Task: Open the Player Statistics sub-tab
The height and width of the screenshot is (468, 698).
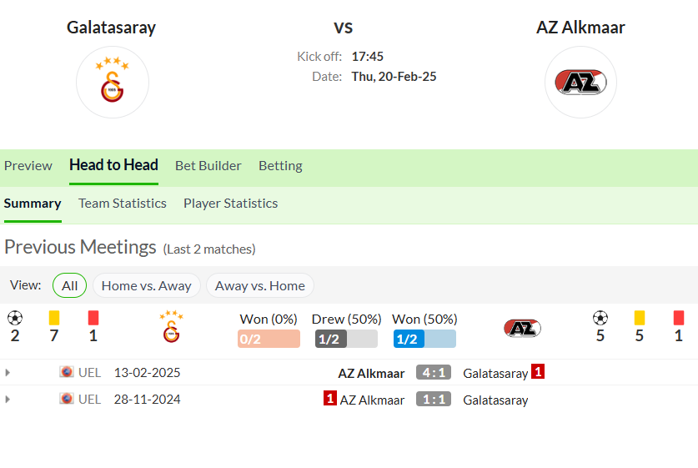Action: point(231,204)
